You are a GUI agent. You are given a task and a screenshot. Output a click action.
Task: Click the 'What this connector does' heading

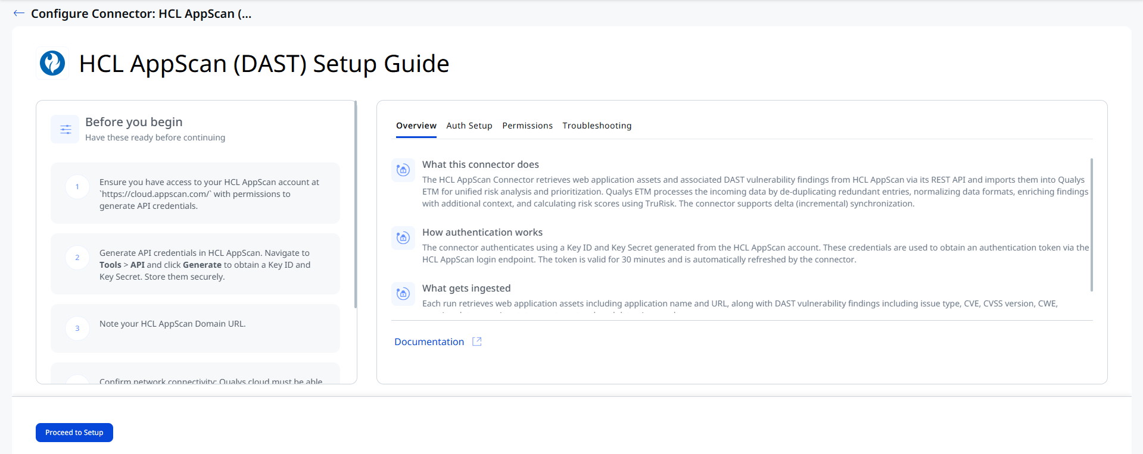(x=481, y=164)
